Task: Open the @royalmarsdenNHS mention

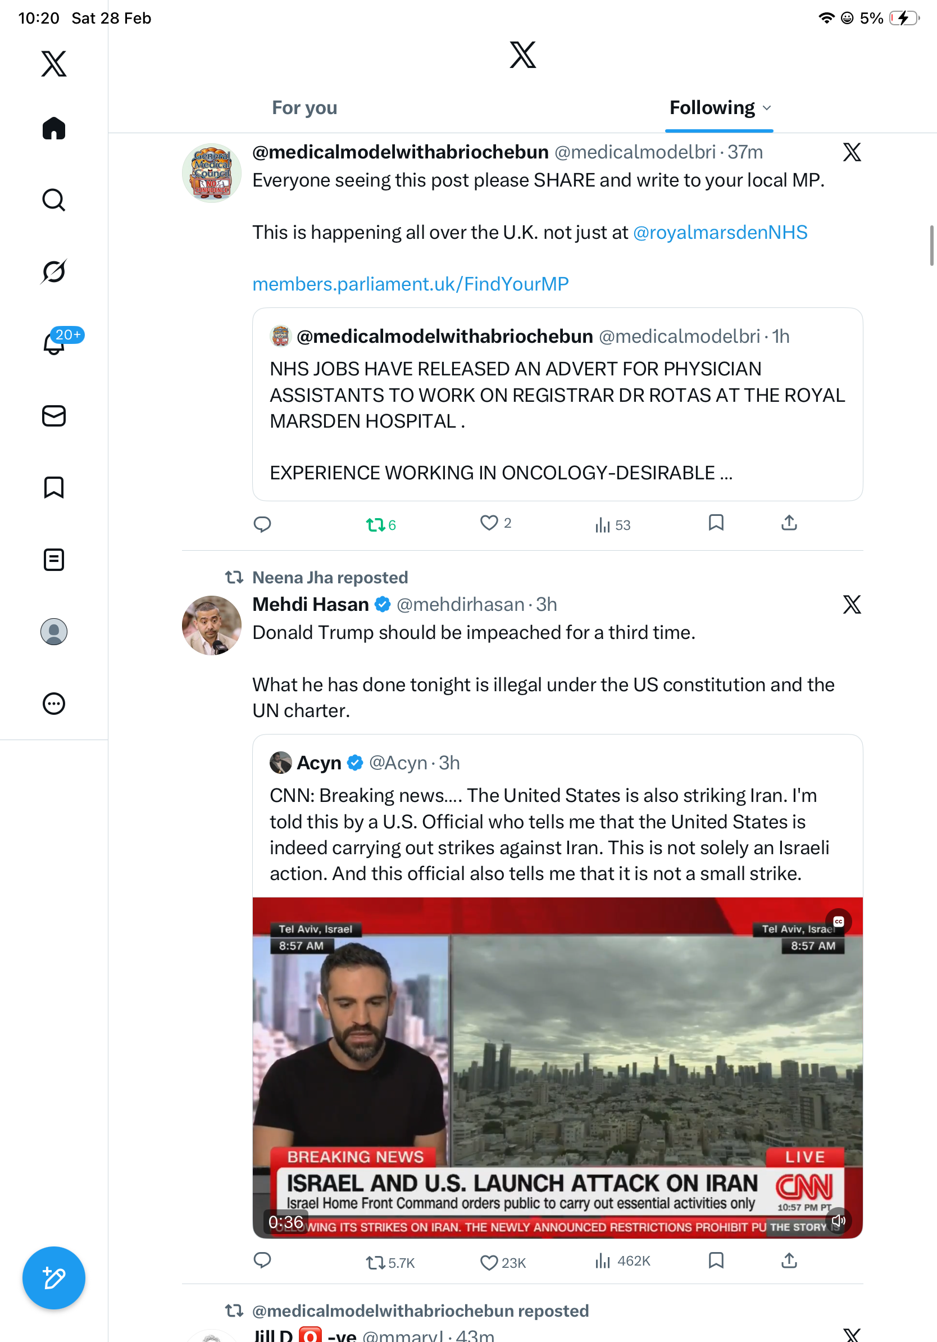Action: pos(720,233)
